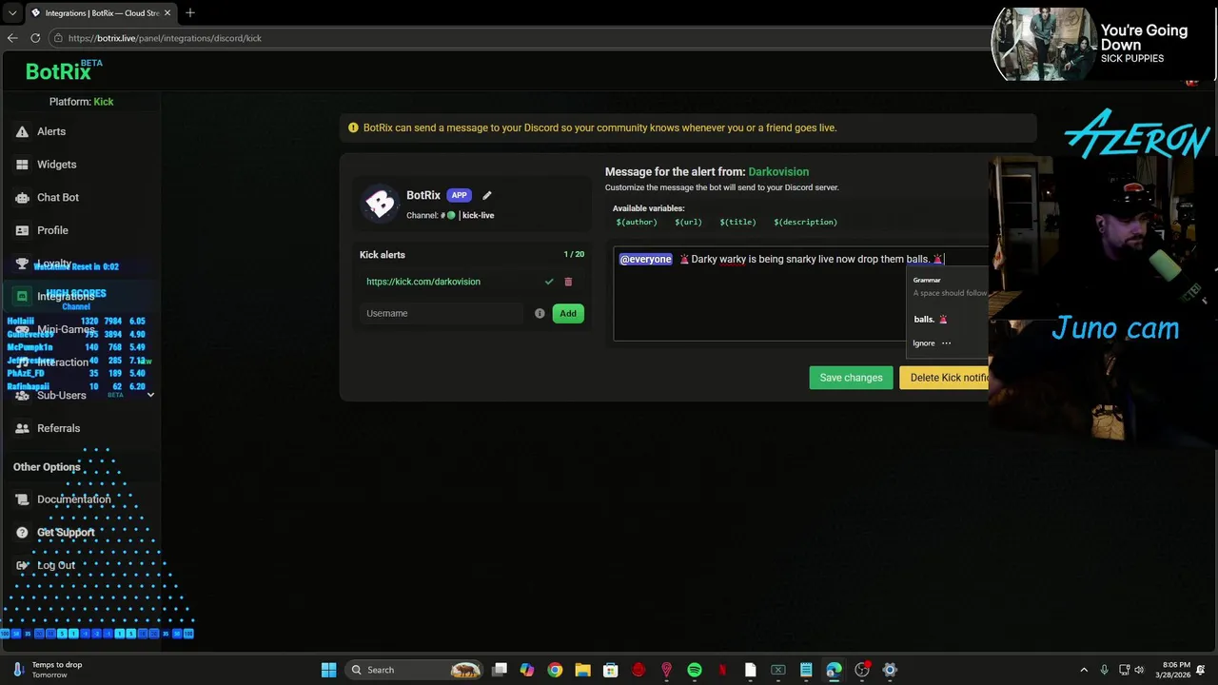Screen dimensions: 1218x685
Task: Open the Documentation link in sidebar
Action: tap(73, 499)
